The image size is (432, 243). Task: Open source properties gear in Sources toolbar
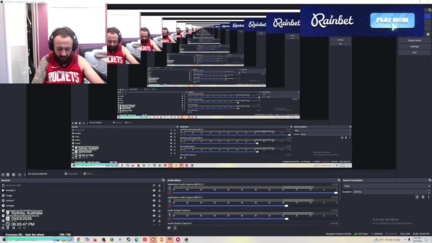pyautogui.click(x=13, y=228)
